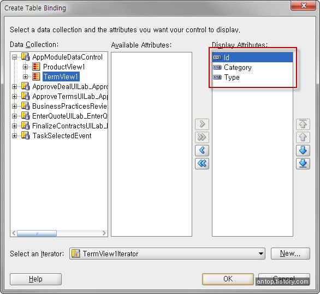Viewport: 320px width, 294px height.
Task: Move selected attribute up one position
Action: [x=303, y=137]
